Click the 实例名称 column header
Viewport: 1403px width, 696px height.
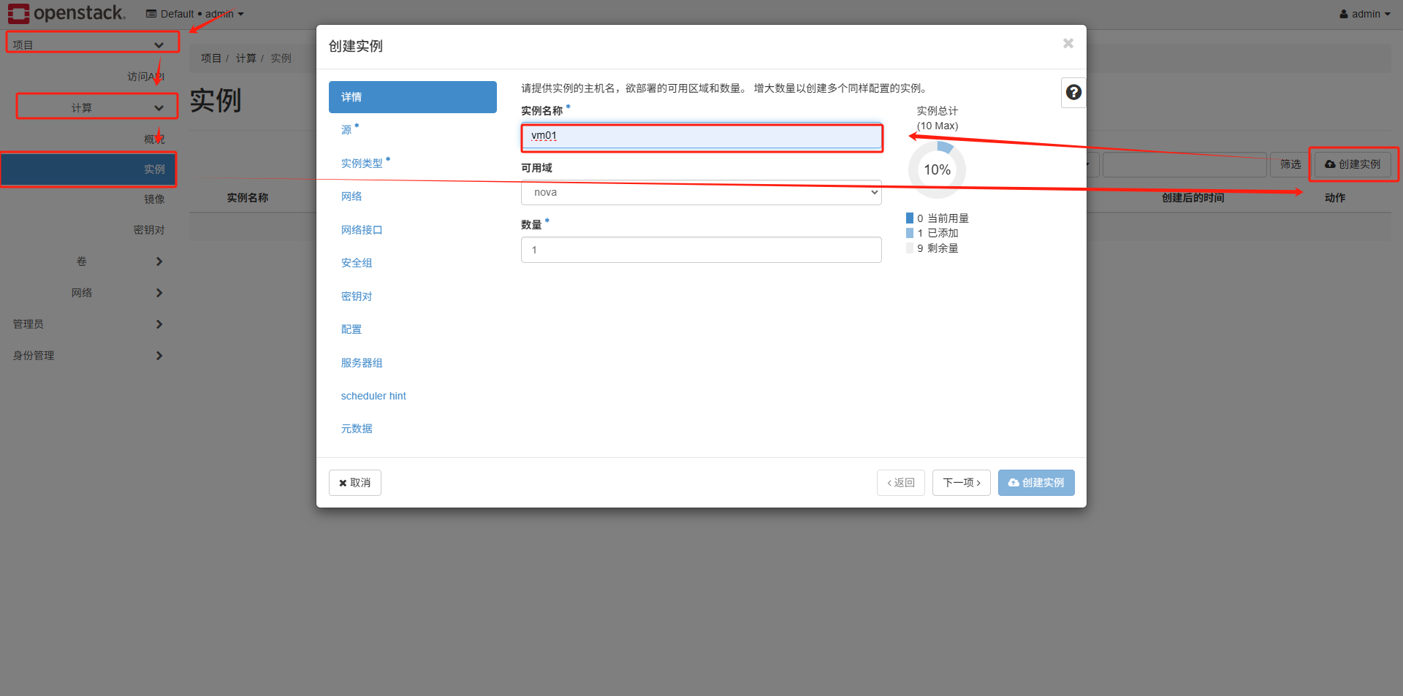[x=248, y=198]
